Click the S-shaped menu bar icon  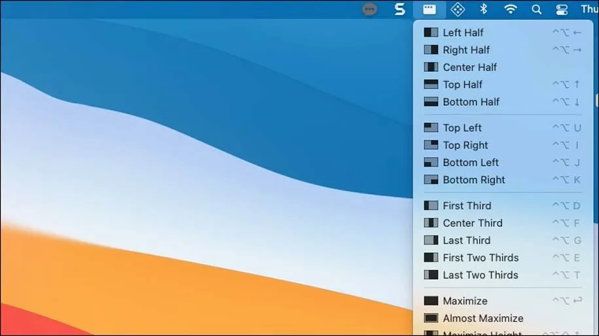[399, 9]
